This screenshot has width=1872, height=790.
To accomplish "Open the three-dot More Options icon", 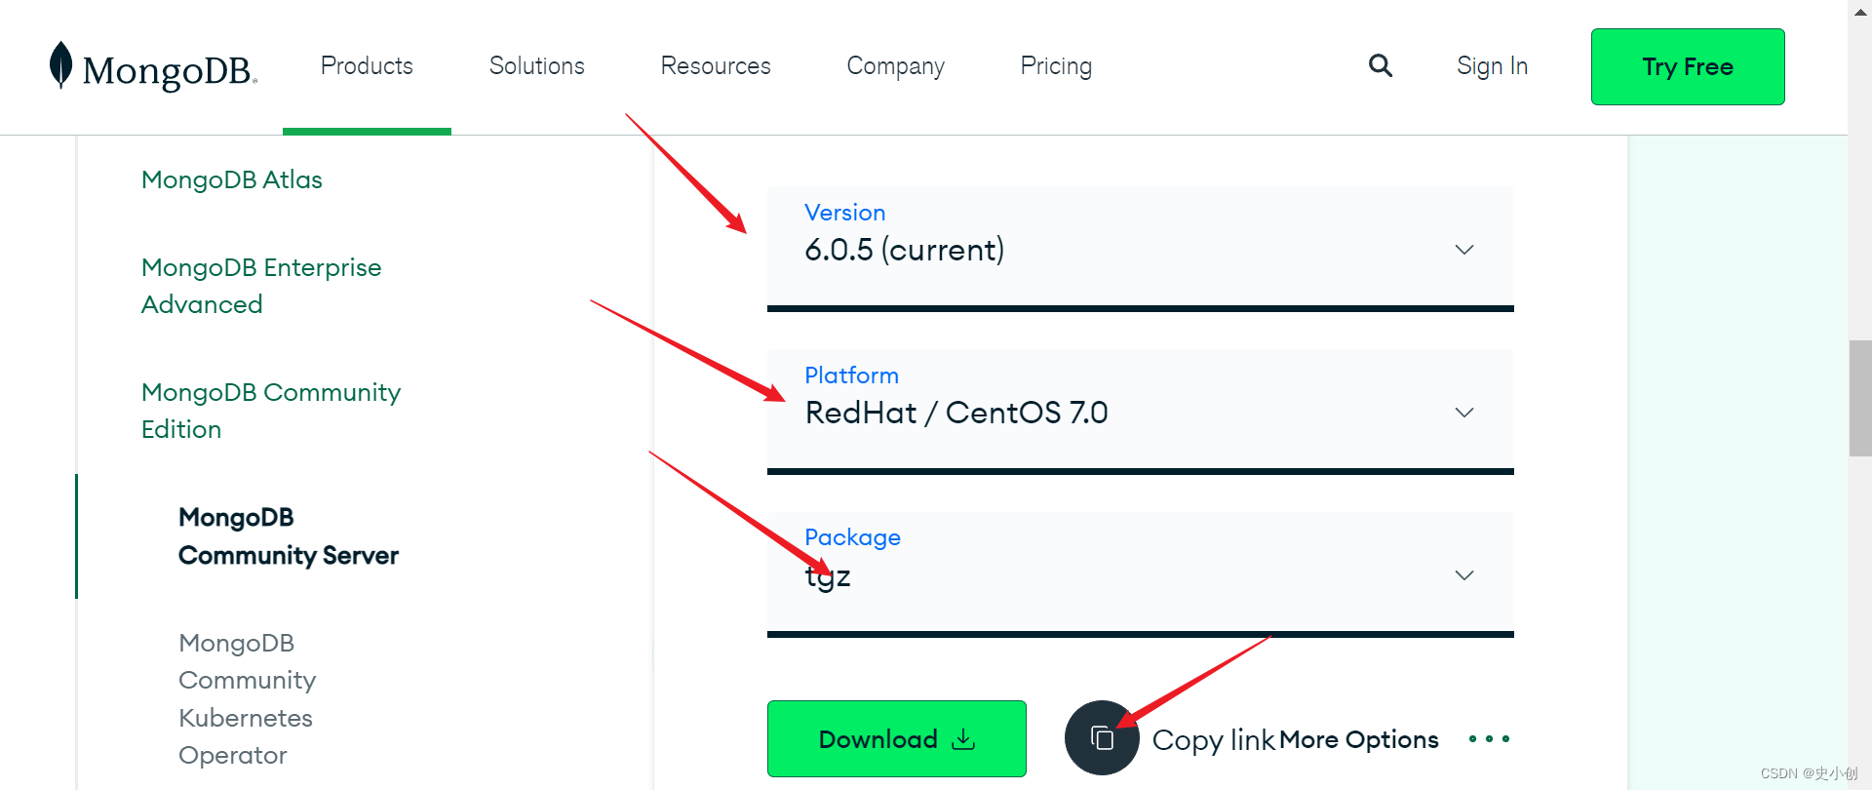I will [x=1490, y=739].
